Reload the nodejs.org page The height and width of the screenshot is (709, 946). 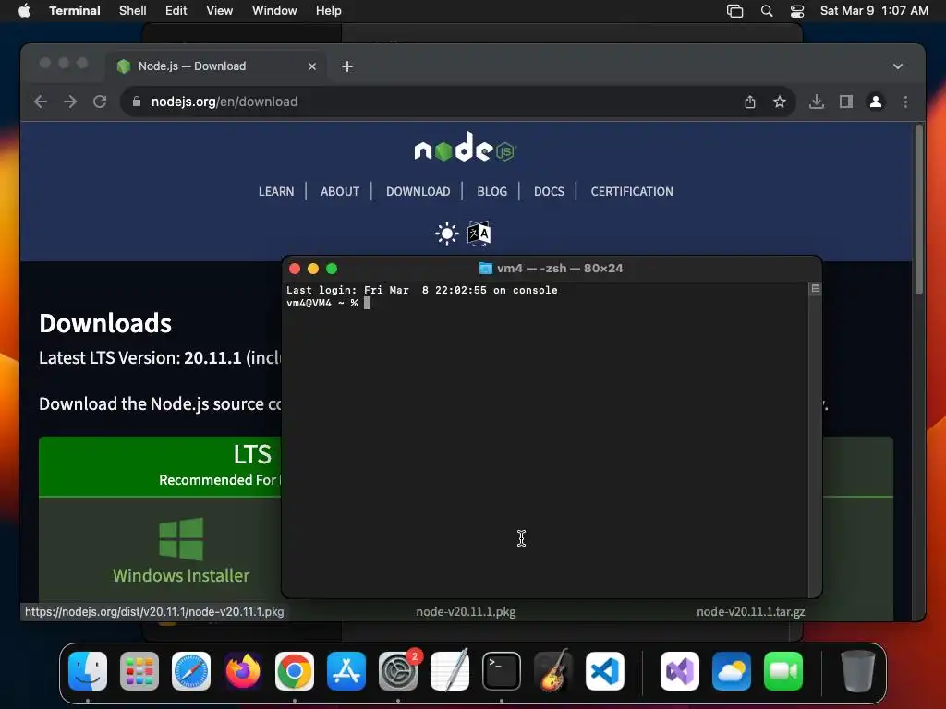point(100,102)
